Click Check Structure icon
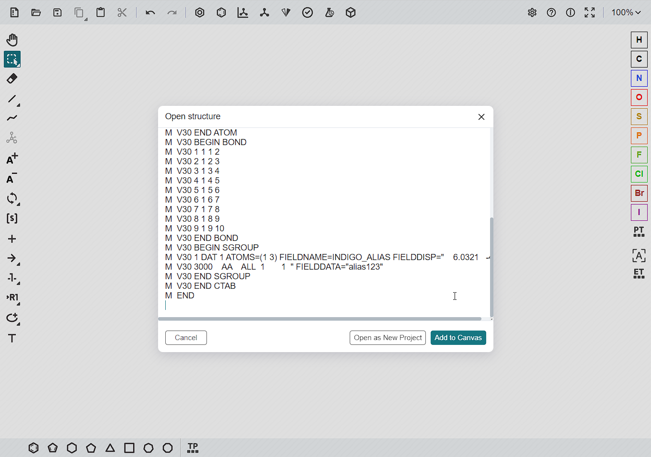This screenshot has width=651, height=457. point(308,12)
